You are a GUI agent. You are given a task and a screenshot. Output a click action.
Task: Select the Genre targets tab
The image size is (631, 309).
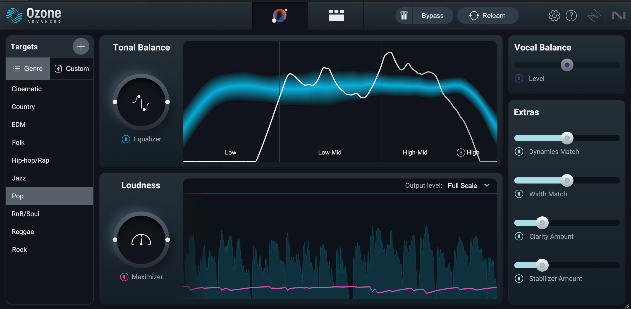click(x=28, y=69)
